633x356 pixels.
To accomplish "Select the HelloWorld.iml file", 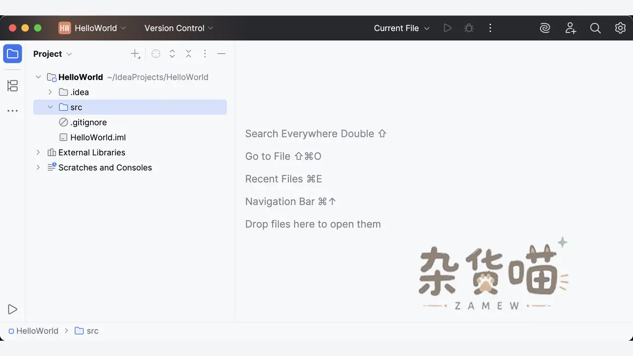I will click(130, 137).
